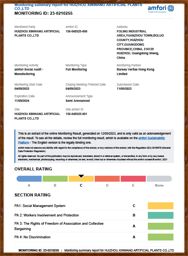
Task: Click the yellow PA1 section rating swatch
Action: click(x=161, y=206)
